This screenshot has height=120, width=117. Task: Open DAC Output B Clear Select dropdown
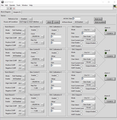[88, 59]
